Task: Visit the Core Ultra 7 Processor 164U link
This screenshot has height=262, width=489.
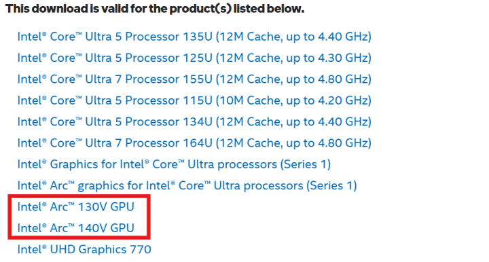Action: click(194, 143)
